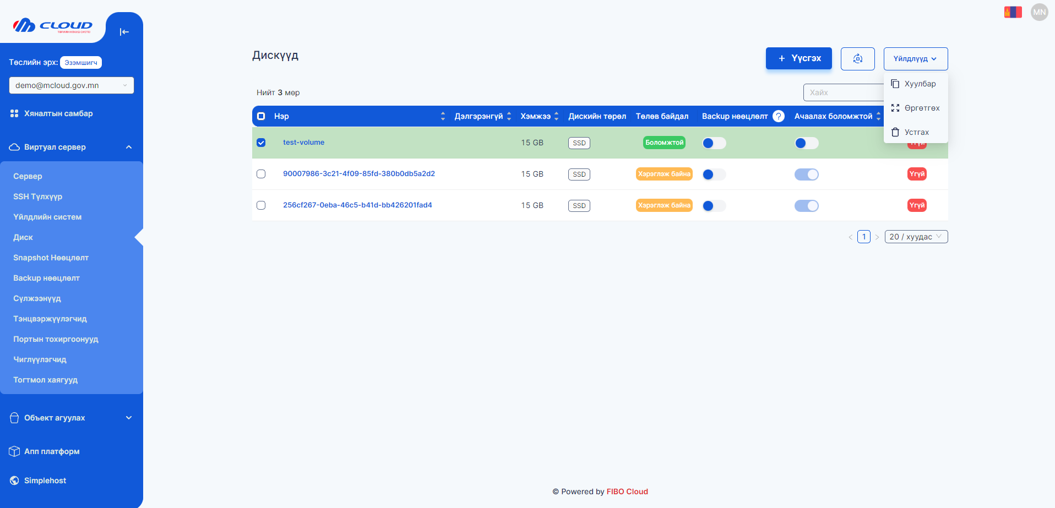This screenshot has height=508, width=1055.
Task: Open the MN user avatar menu
Action: [x=1039, y=12]
